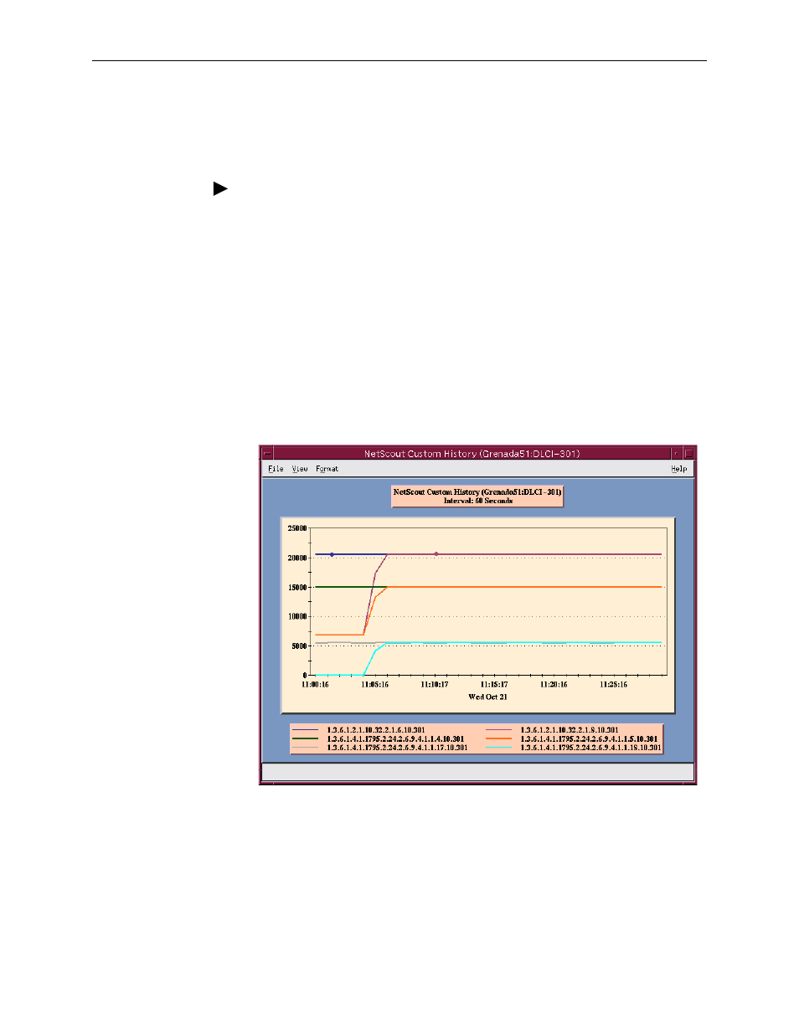Click the 25000 y-axis label
The image size is (799, 1034).
[297, 528]
